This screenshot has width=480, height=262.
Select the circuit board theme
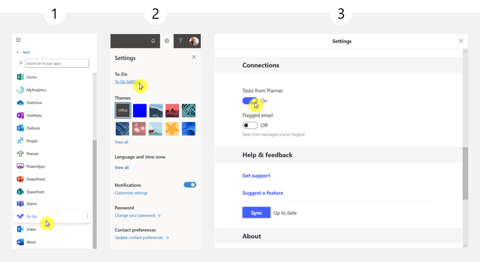(x=188, y=111)
